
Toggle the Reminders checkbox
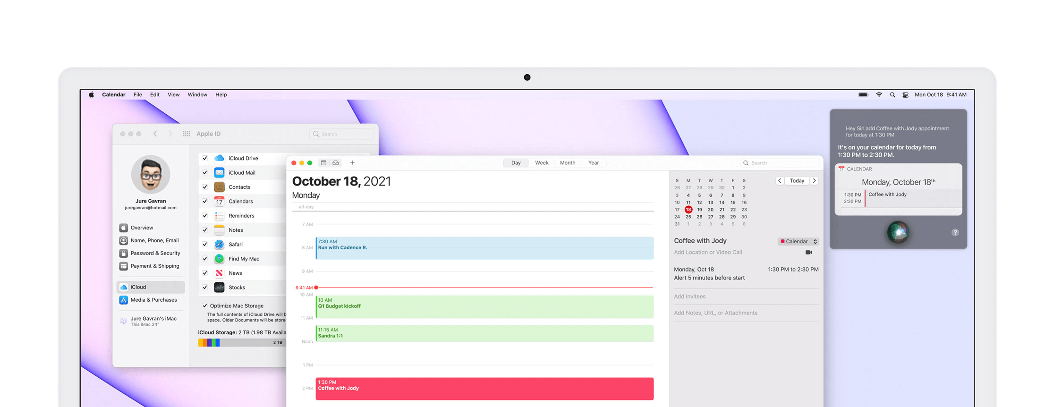[x=205, y=216]
